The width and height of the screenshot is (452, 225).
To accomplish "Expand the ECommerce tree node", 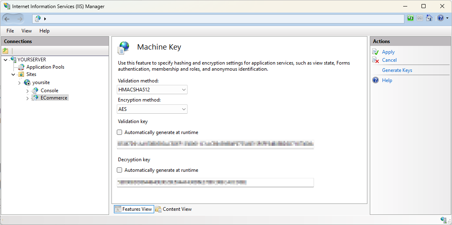I will click(27, 98).
